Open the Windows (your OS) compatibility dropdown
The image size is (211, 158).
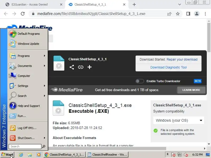[x=179, y=120]
